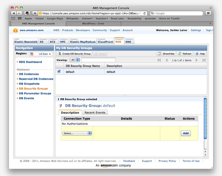
Task: Open the Privacy Policy footer link
Action: click(167, 161)
